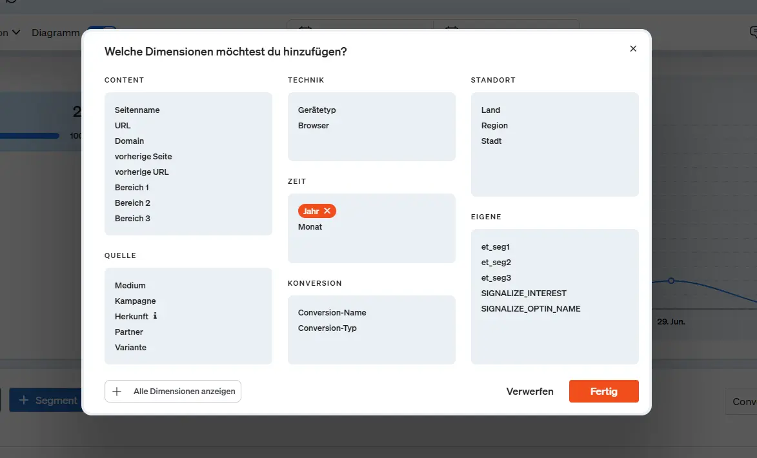Select Bereich 2 dimension
Viewport: 757px width, 458px height.
click(132, 203)
